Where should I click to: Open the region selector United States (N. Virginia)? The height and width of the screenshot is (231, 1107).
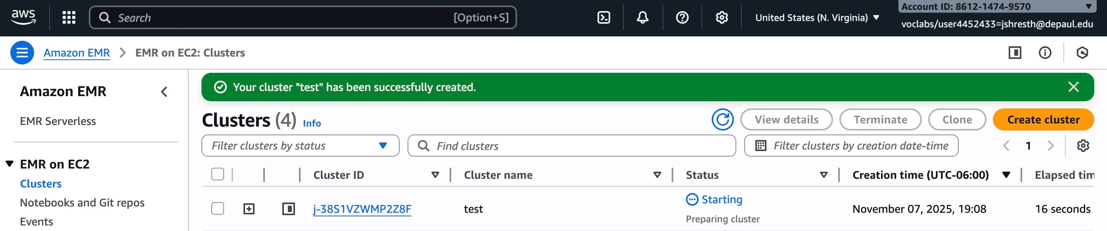tap(817, 17)
